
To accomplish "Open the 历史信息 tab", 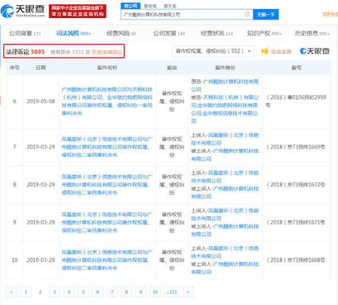I will [x=312, y=33].
